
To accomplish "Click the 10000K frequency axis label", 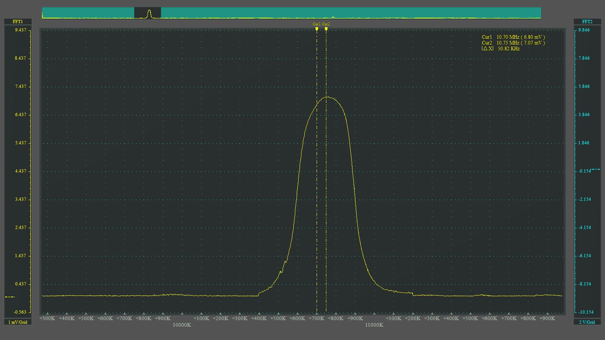I will 182,325.
